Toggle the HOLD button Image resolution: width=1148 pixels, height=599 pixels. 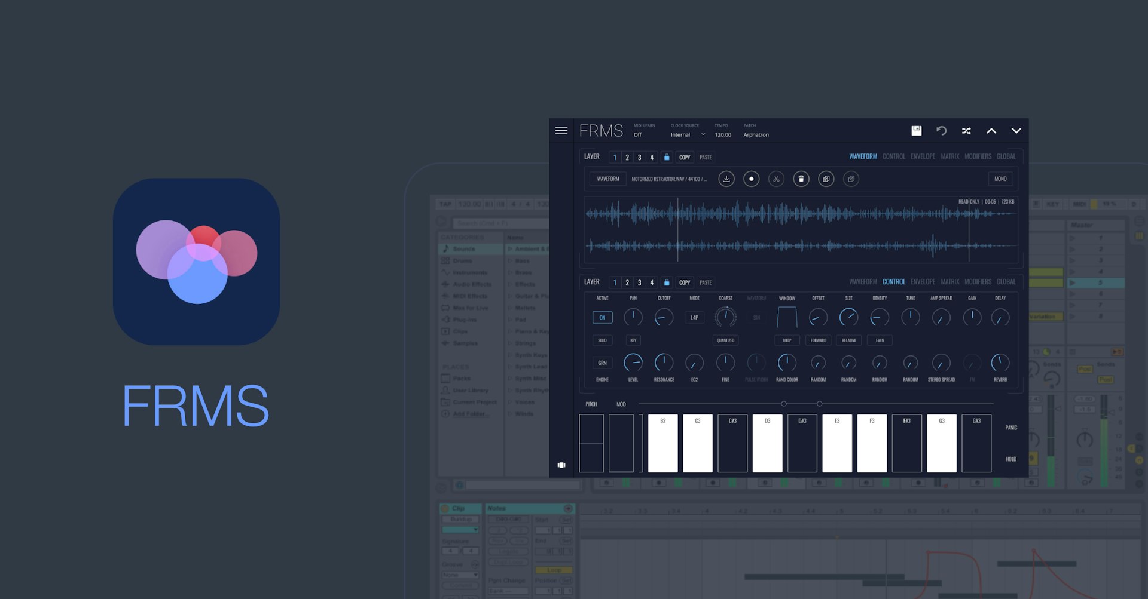[x=1011, y=459]
